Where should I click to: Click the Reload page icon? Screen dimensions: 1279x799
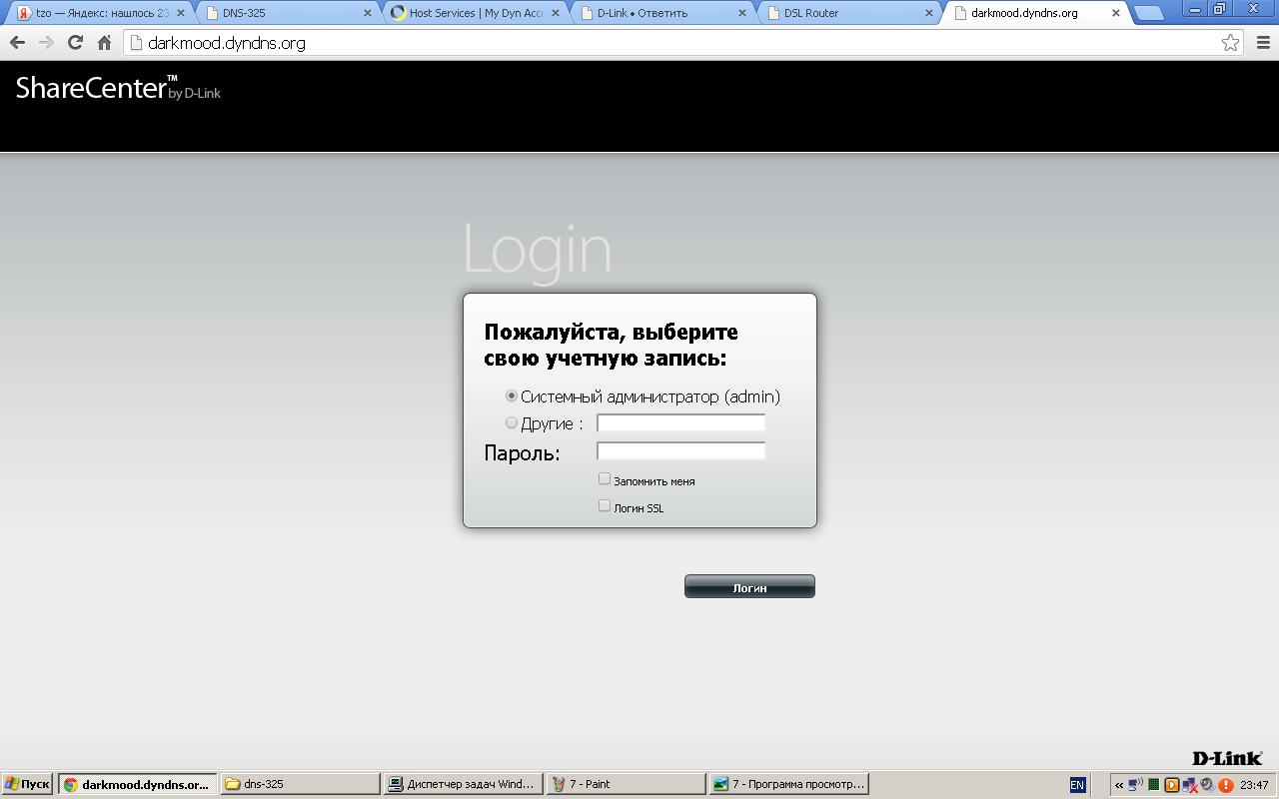coord(75,43)
